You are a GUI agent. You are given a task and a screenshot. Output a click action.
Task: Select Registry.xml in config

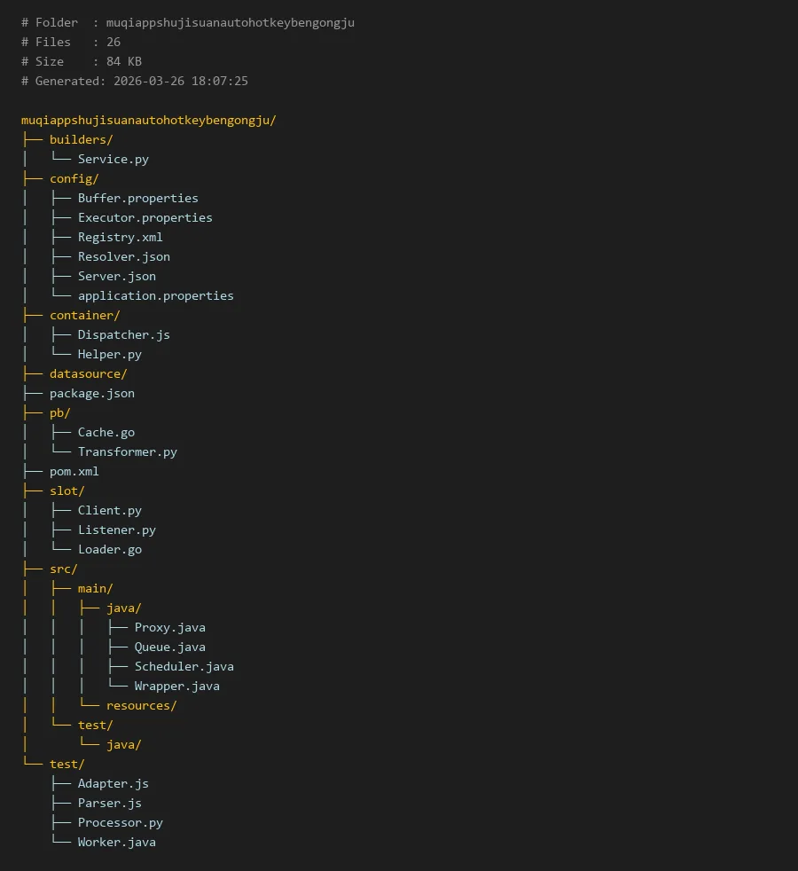pyautogui.click(x=120, y=237)
